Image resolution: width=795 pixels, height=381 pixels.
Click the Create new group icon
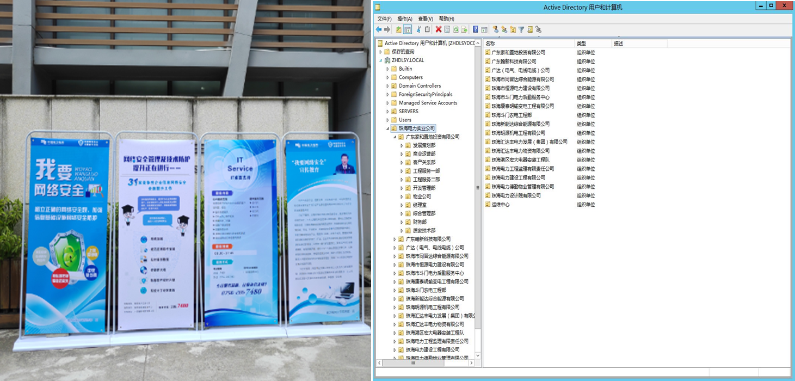[x=504, y=29]
